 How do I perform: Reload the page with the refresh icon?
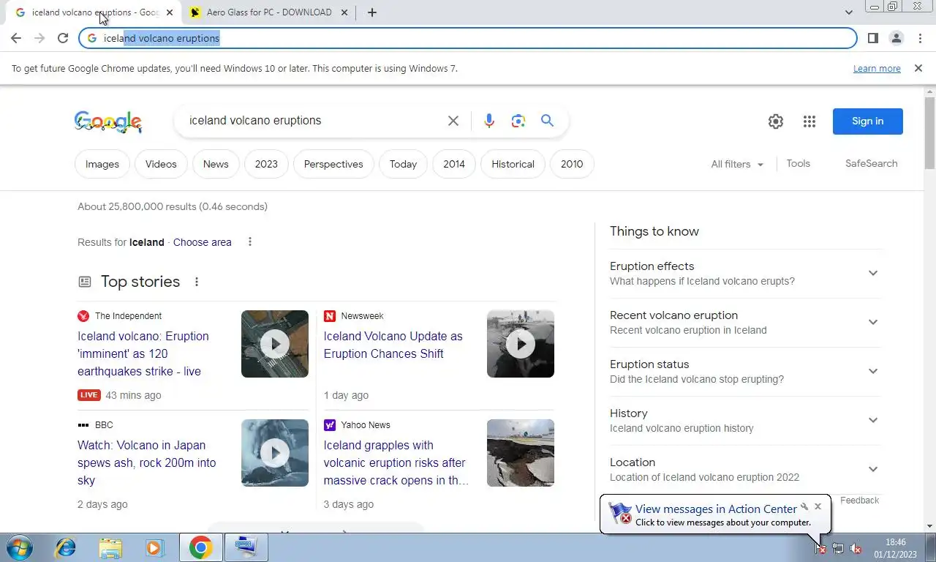pyautogui.click(x=63, y=38)
